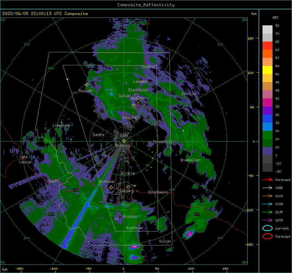Viewport: 292px width, 273px height.
Task: Click the blue echo cell west of Sylvan
Action: tap(111, 94)
